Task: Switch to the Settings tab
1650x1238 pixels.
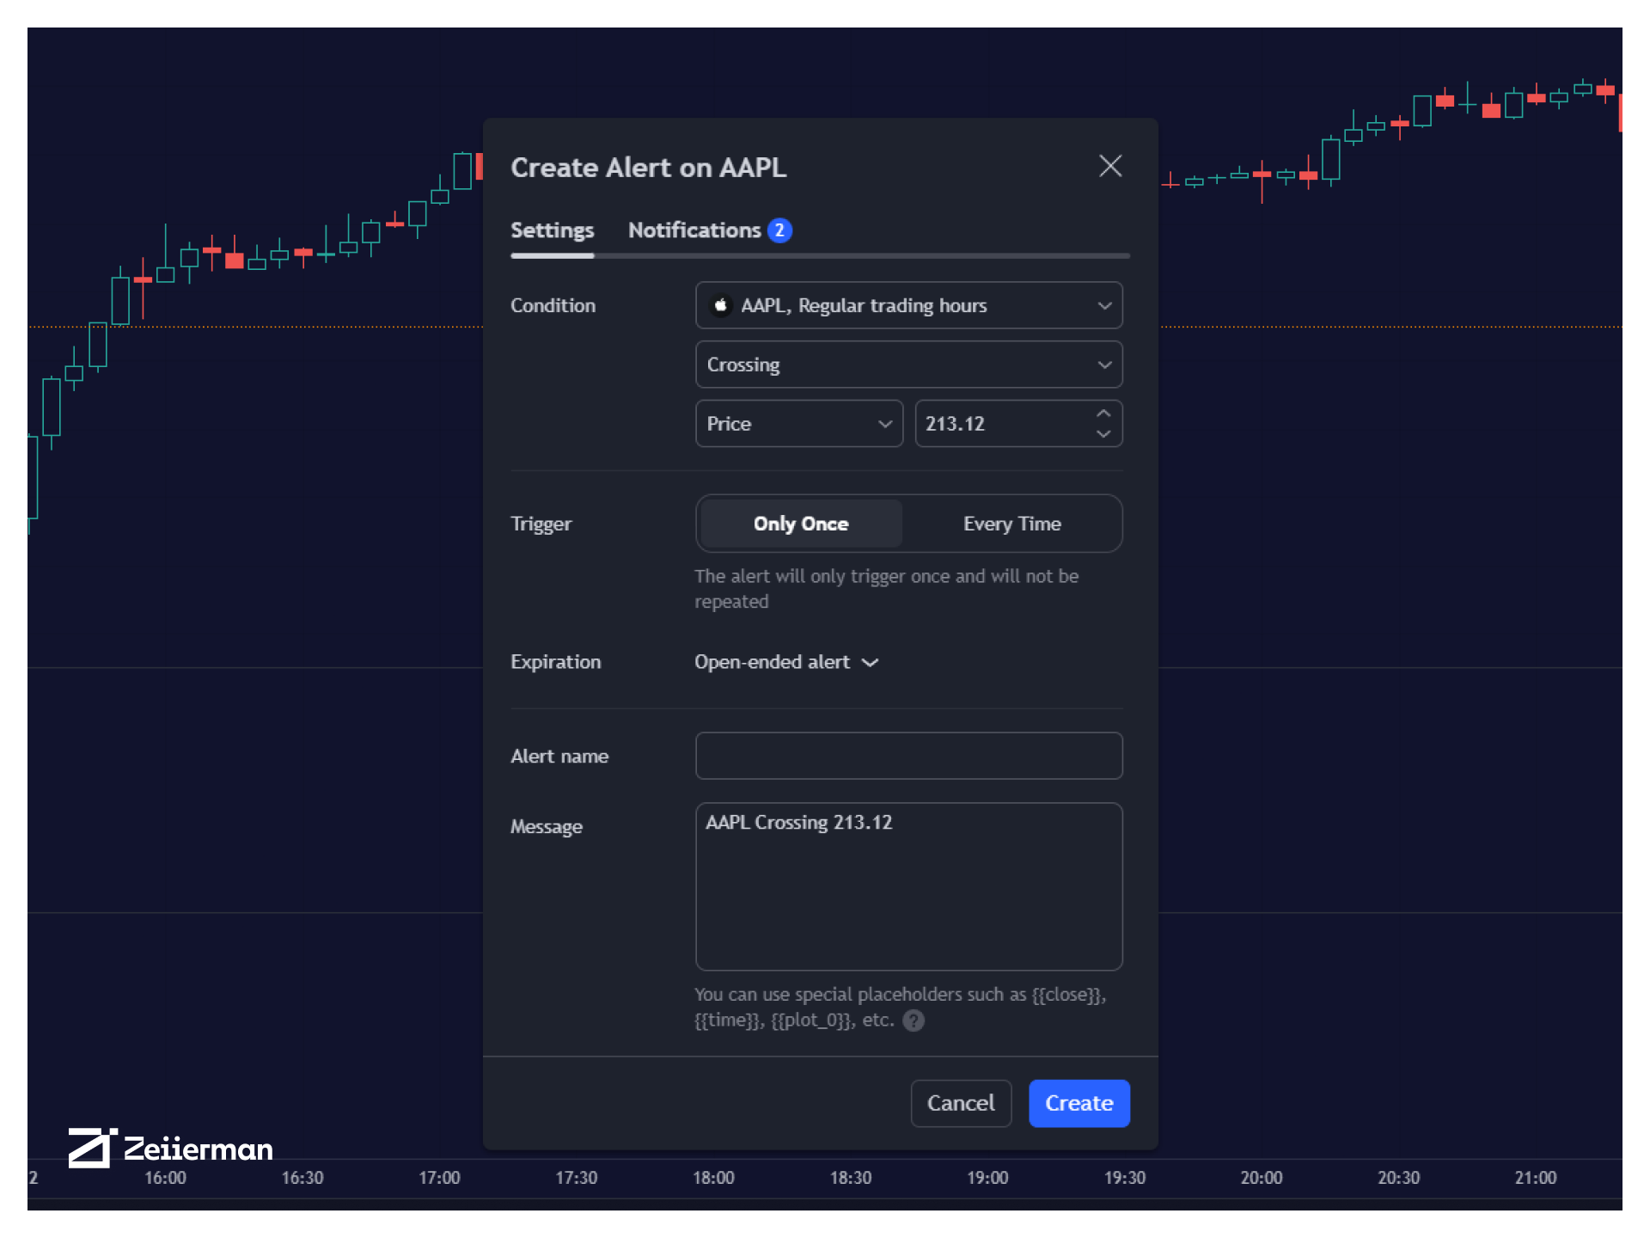Action: pos(552,230)
